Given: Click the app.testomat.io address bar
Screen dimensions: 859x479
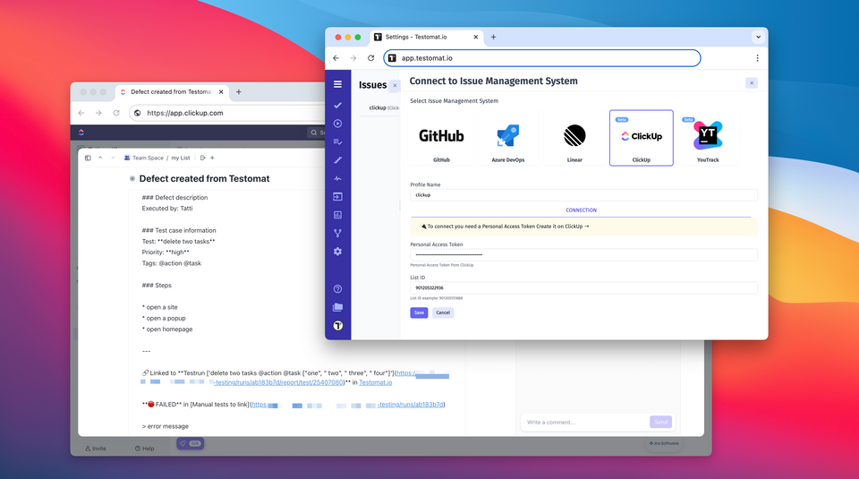Looking at the screenshot, I should click(542, 58).
